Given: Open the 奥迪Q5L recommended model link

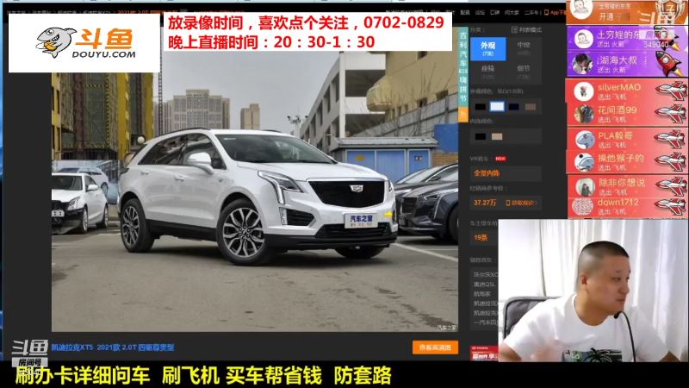Looking at the screenshot, I should 485,285.
